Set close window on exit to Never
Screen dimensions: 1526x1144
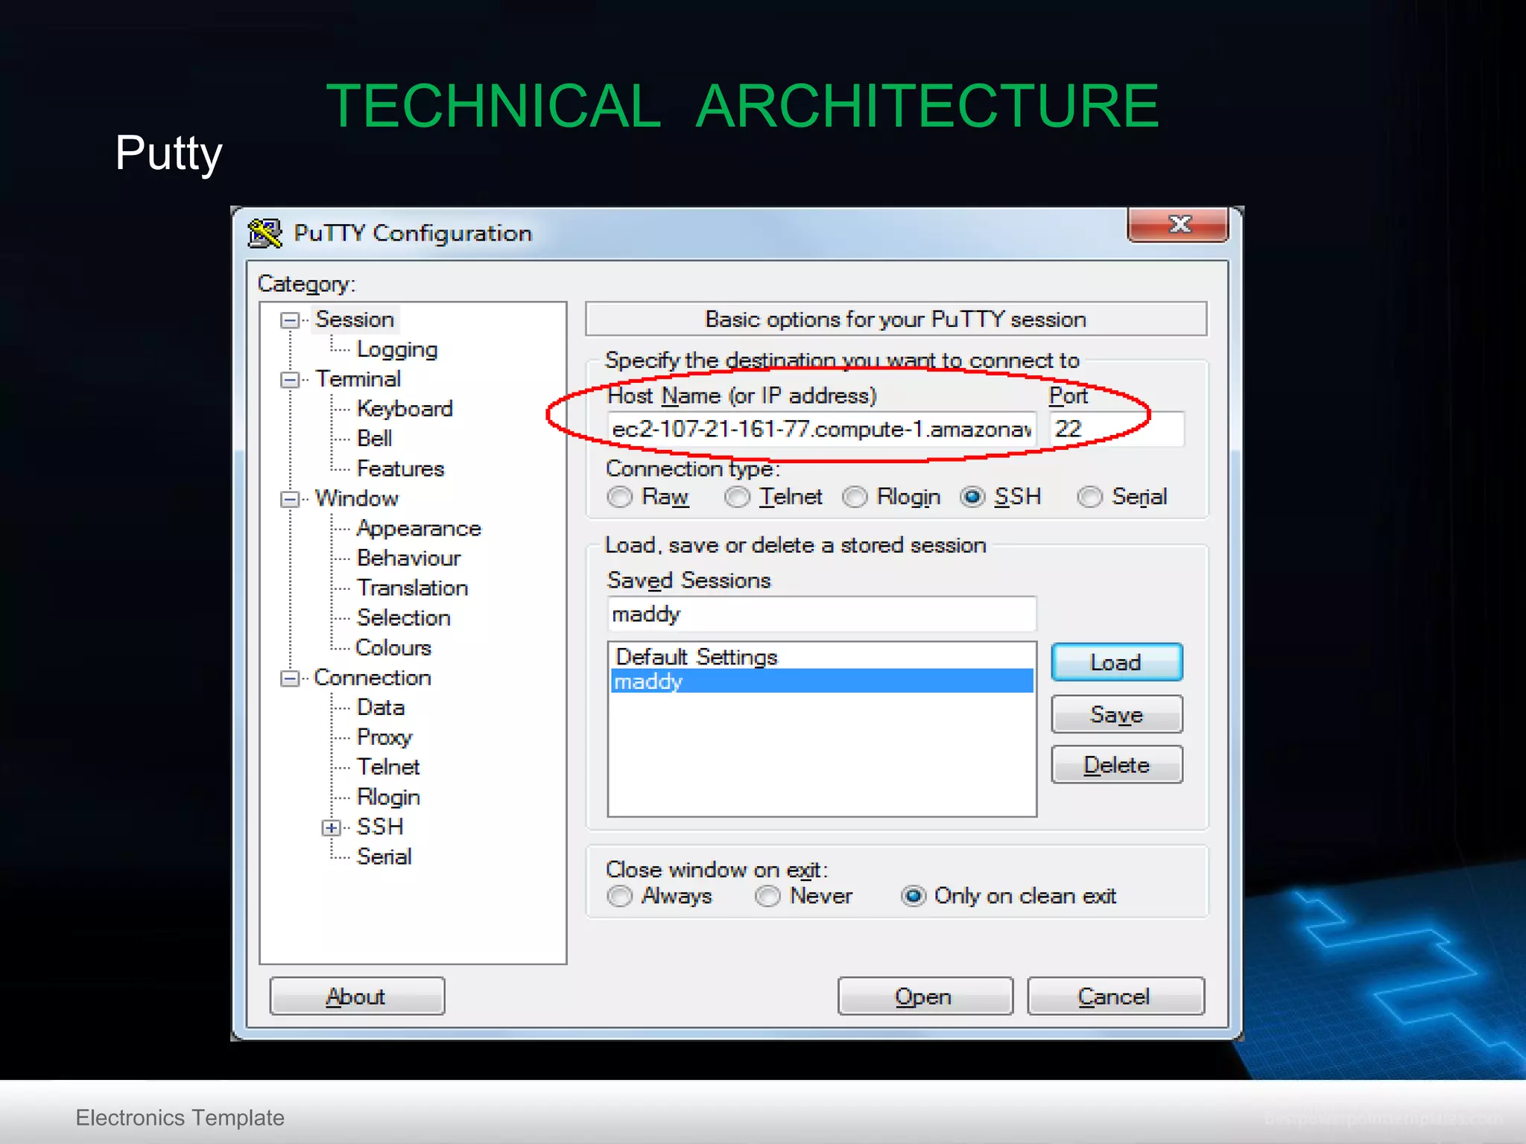click(x=767, y=896)
